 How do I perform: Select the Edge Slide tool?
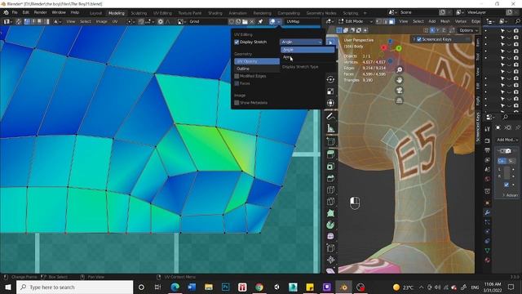330,248
